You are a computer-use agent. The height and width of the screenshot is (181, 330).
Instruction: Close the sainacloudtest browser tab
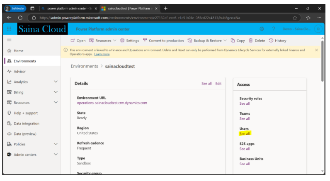[156, 9]
